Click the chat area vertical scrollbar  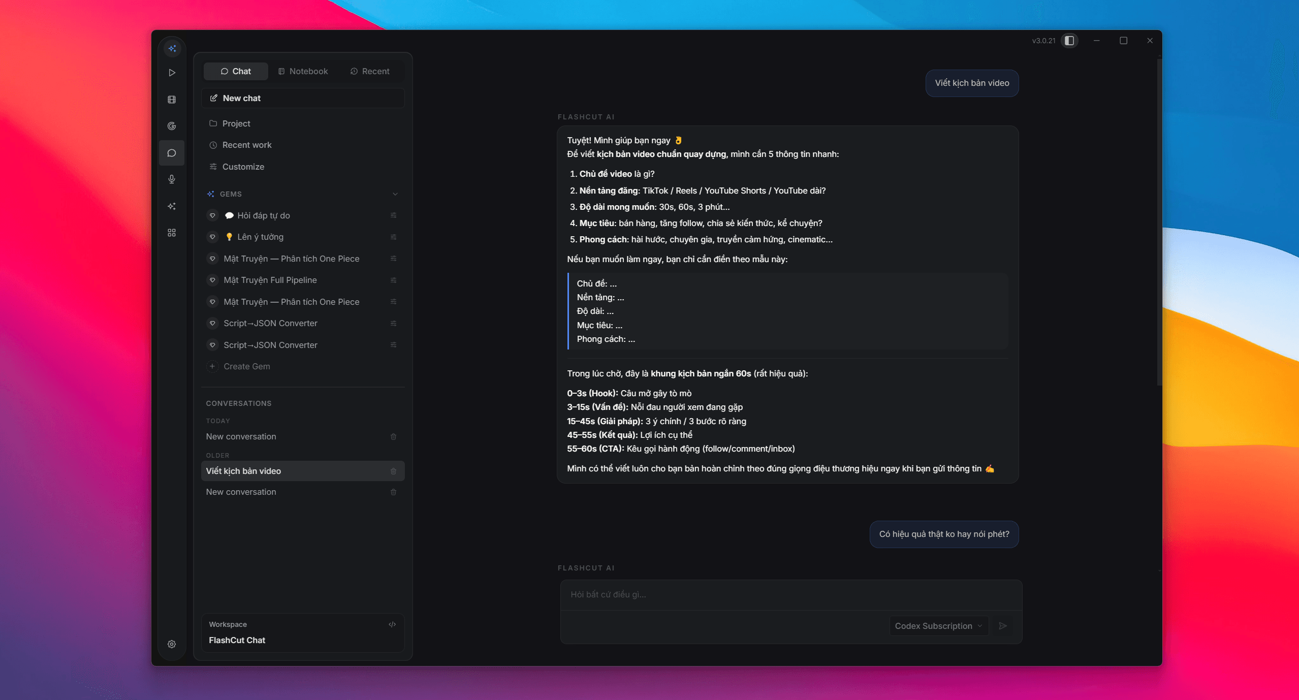coord(1159,222)
